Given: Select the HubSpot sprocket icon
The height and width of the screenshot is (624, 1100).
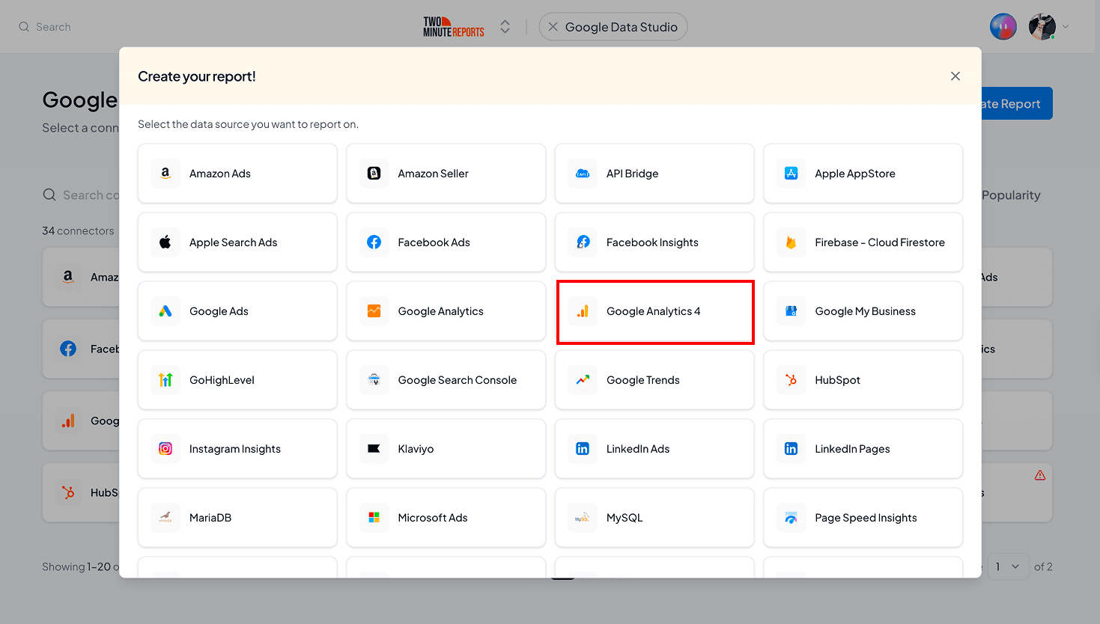Looking at the screenshot, I should pyautogui.click(x=791, y=380).
